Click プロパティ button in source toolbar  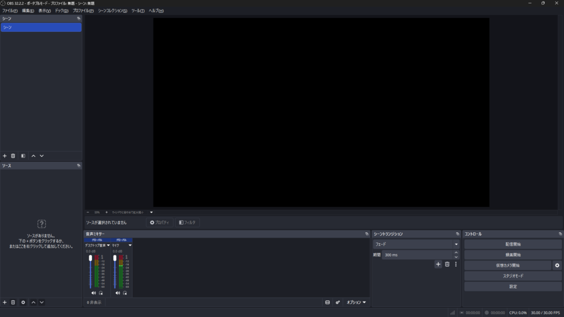[x=159, y=222]
